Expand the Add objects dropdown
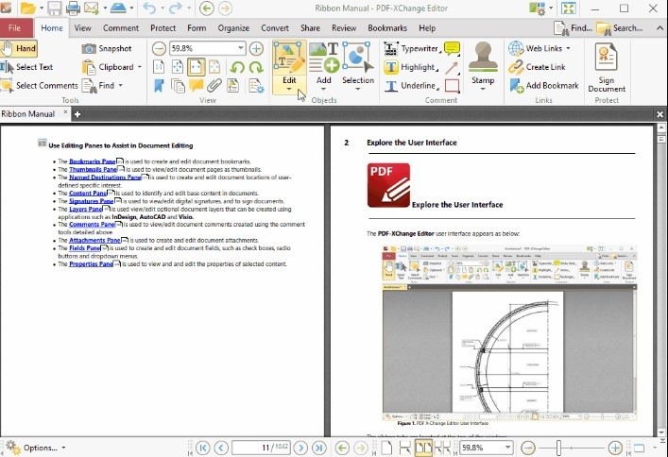668x457 pixels. 323,89
